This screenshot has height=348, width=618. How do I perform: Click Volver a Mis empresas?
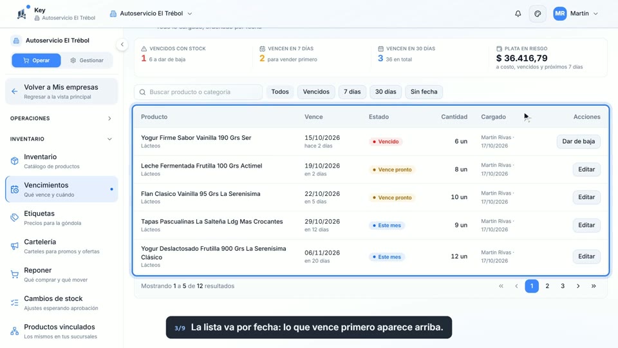pos(62,92)
